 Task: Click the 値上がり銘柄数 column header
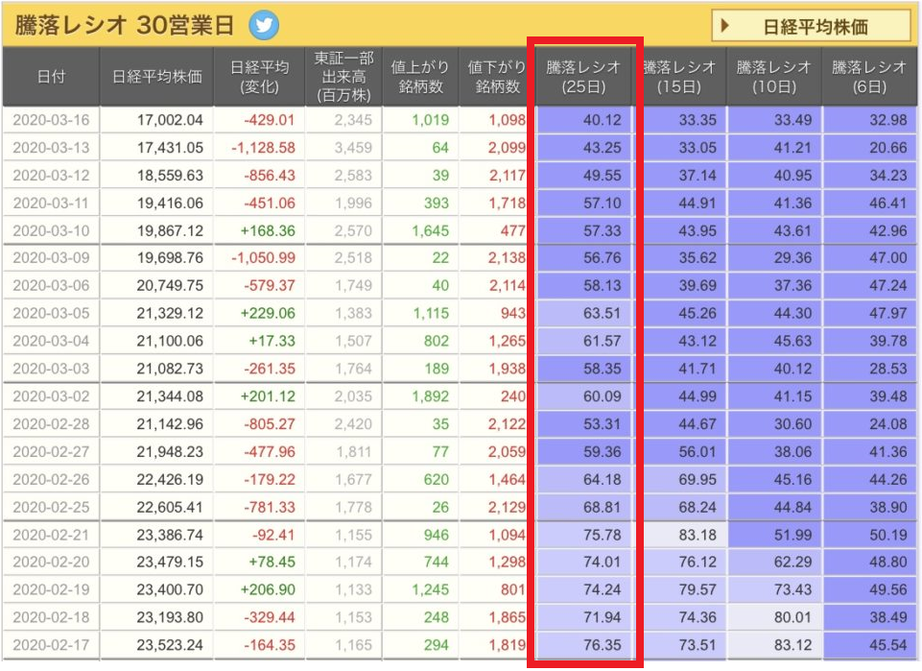click(420, 77)
